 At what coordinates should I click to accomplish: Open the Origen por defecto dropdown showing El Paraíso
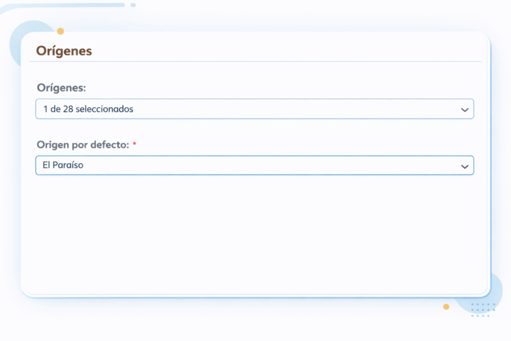(255, 165)
